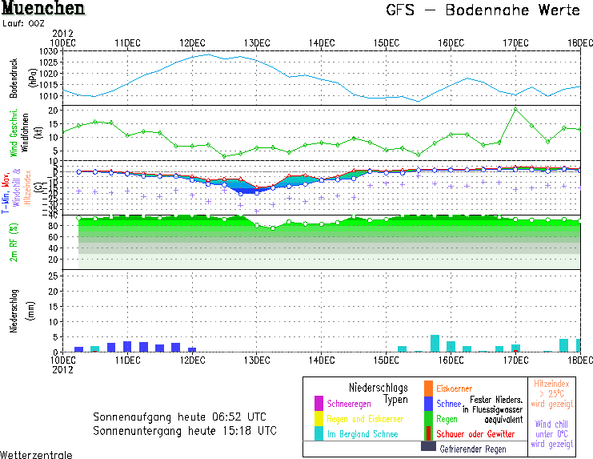Click the 'Fester Nieders. in Fluessigwasser aequivalent' note

493,410
